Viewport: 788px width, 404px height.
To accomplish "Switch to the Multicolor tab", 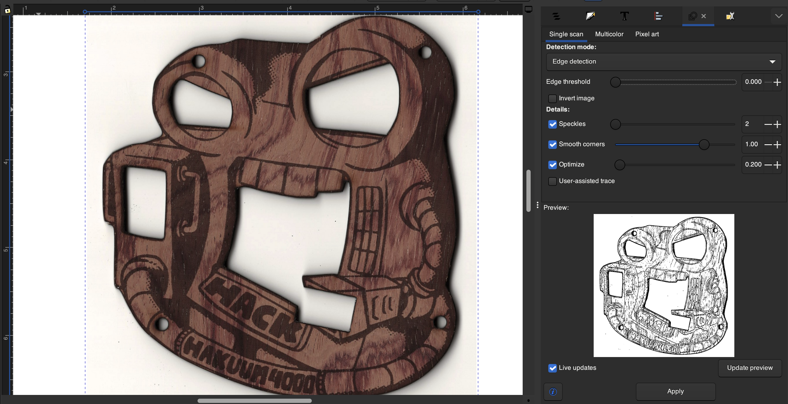I will [x=609, y=34].
